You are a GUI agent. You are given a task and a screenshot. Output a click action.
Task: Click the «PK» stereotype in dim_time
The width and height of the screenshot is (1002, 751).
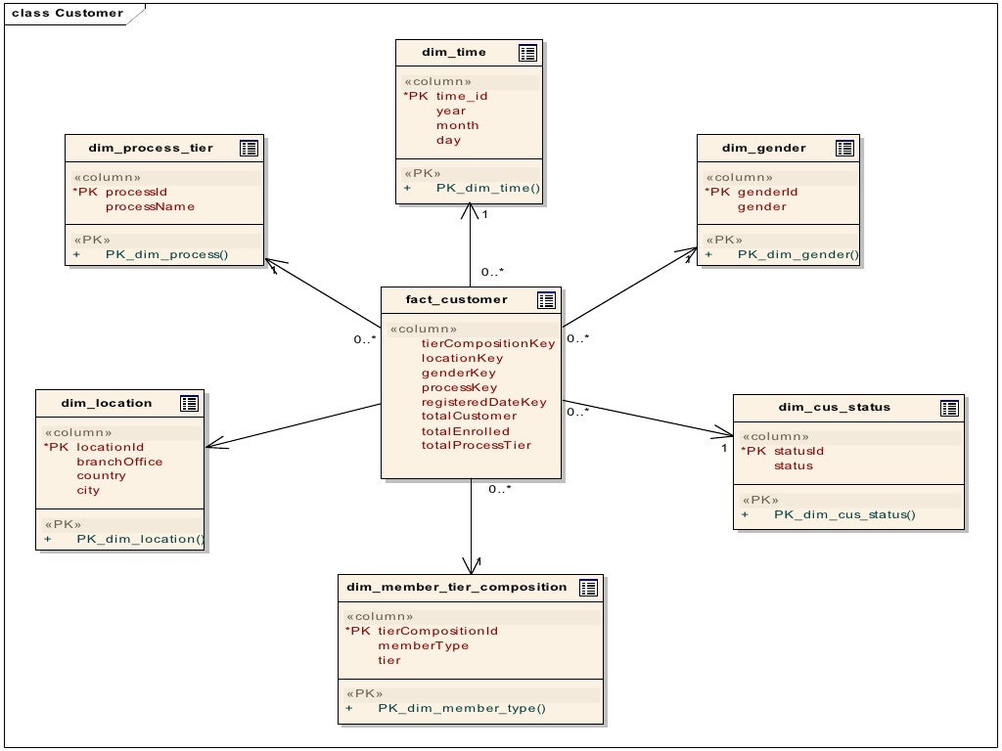point(423,174)
